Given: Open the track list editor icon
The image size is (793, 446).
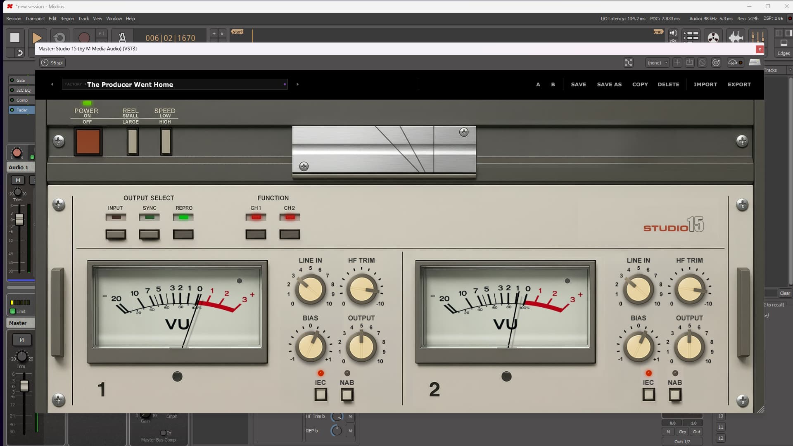Looking at the screenshot, I should 691,36.
